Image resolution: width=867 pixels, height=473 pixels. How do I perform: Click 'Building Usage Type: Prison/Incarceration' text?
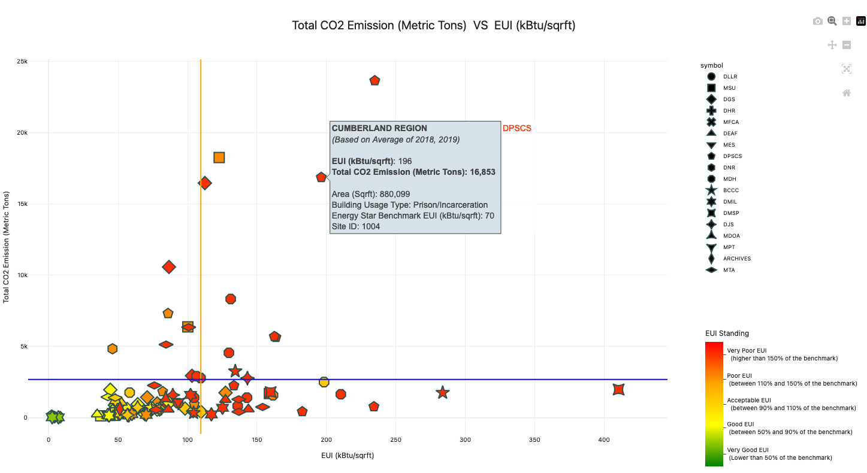pyautogui.click(x=410, y=205)
